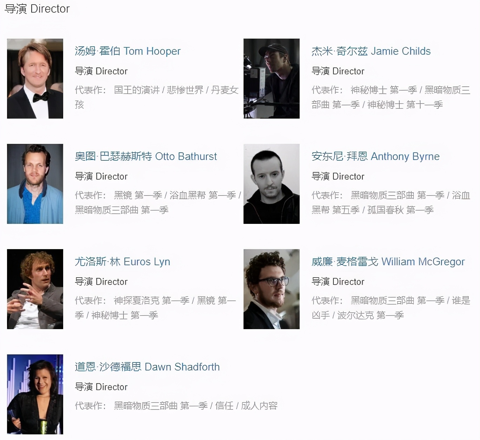This screenshot has height=440, width=480.
Task: Click the Director role under Euros Lyn
Action: point(101,282)
